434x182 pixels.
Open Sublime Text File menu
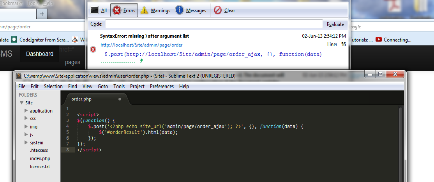click(x=22, y=86)
